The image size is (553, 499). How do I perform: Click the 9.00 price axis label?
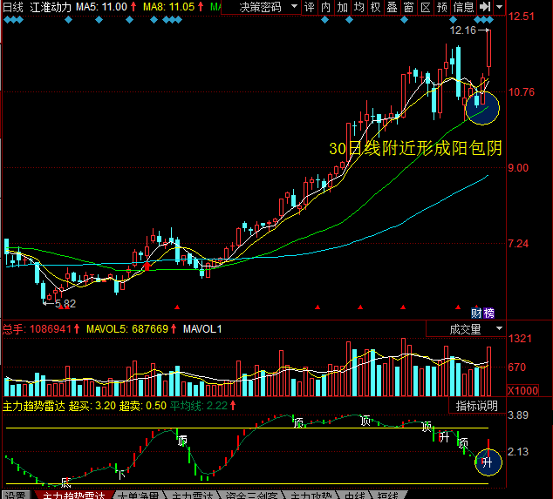tap(518, 167)
